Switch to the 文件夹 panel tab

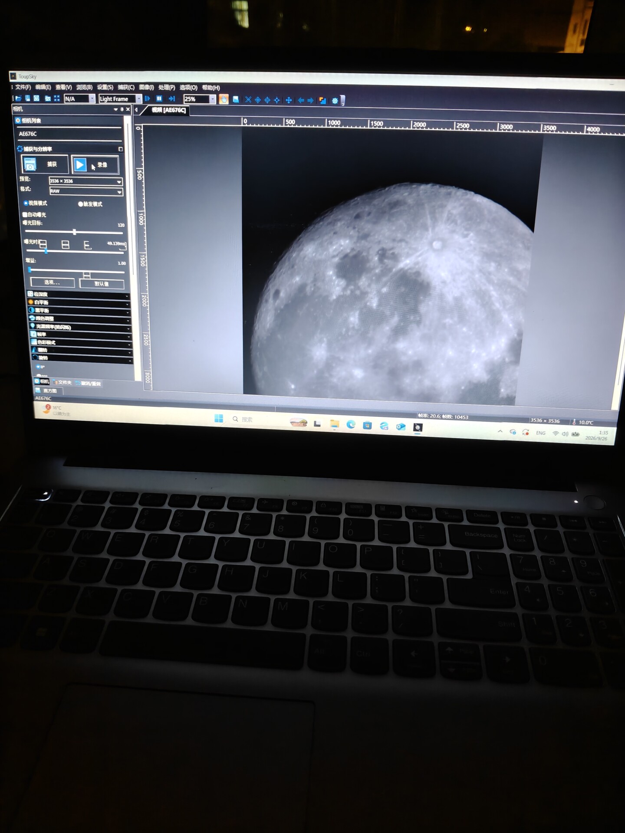(62, 383)
